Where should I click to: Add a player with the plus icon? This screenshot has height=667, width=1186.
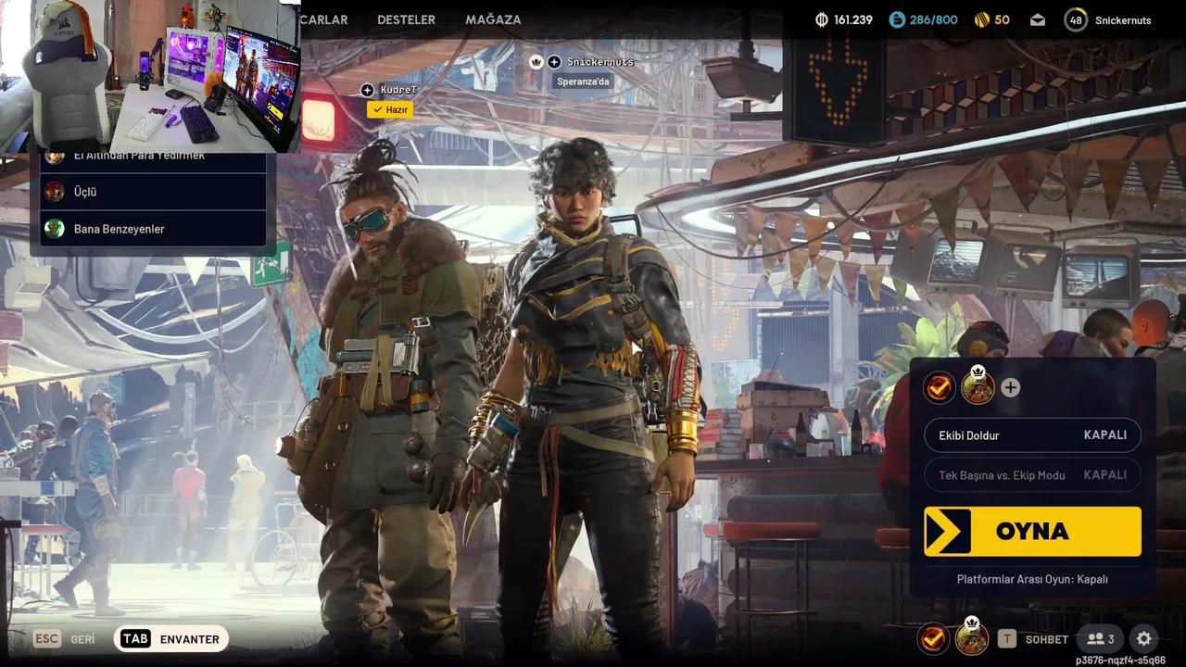click(x=1010, y=387)
